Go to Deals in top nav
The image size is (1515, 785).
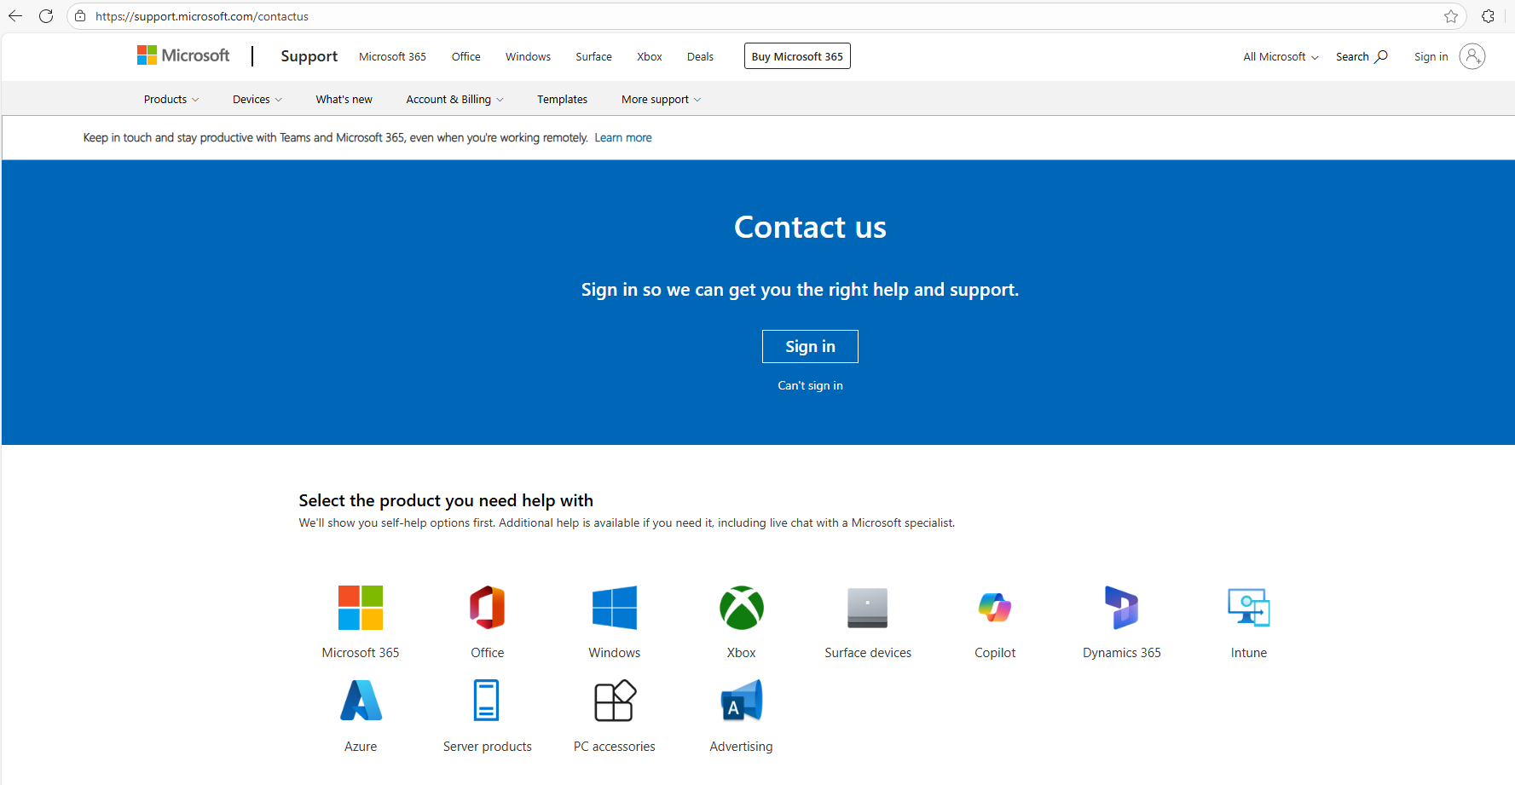[700, 57]
